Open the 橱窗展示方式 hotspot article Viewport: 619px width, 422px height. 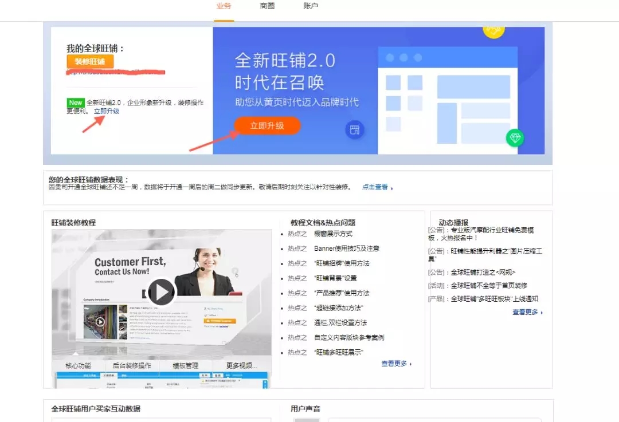click(334, 234)
